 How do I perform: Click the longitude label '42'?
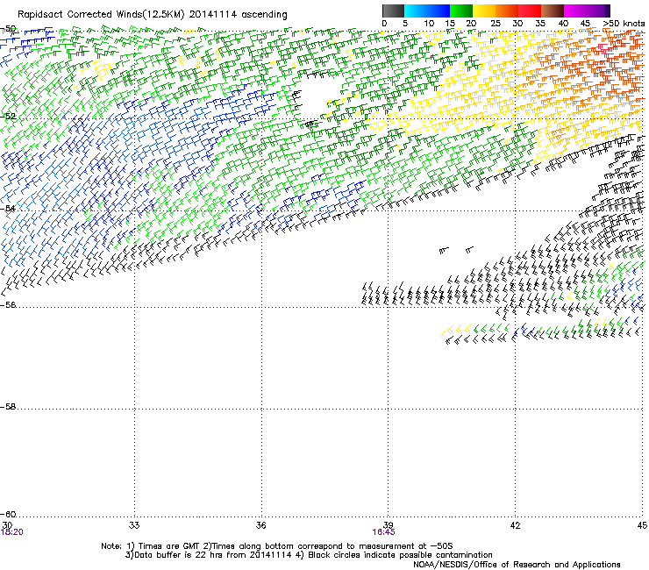[x=515, y=525]
